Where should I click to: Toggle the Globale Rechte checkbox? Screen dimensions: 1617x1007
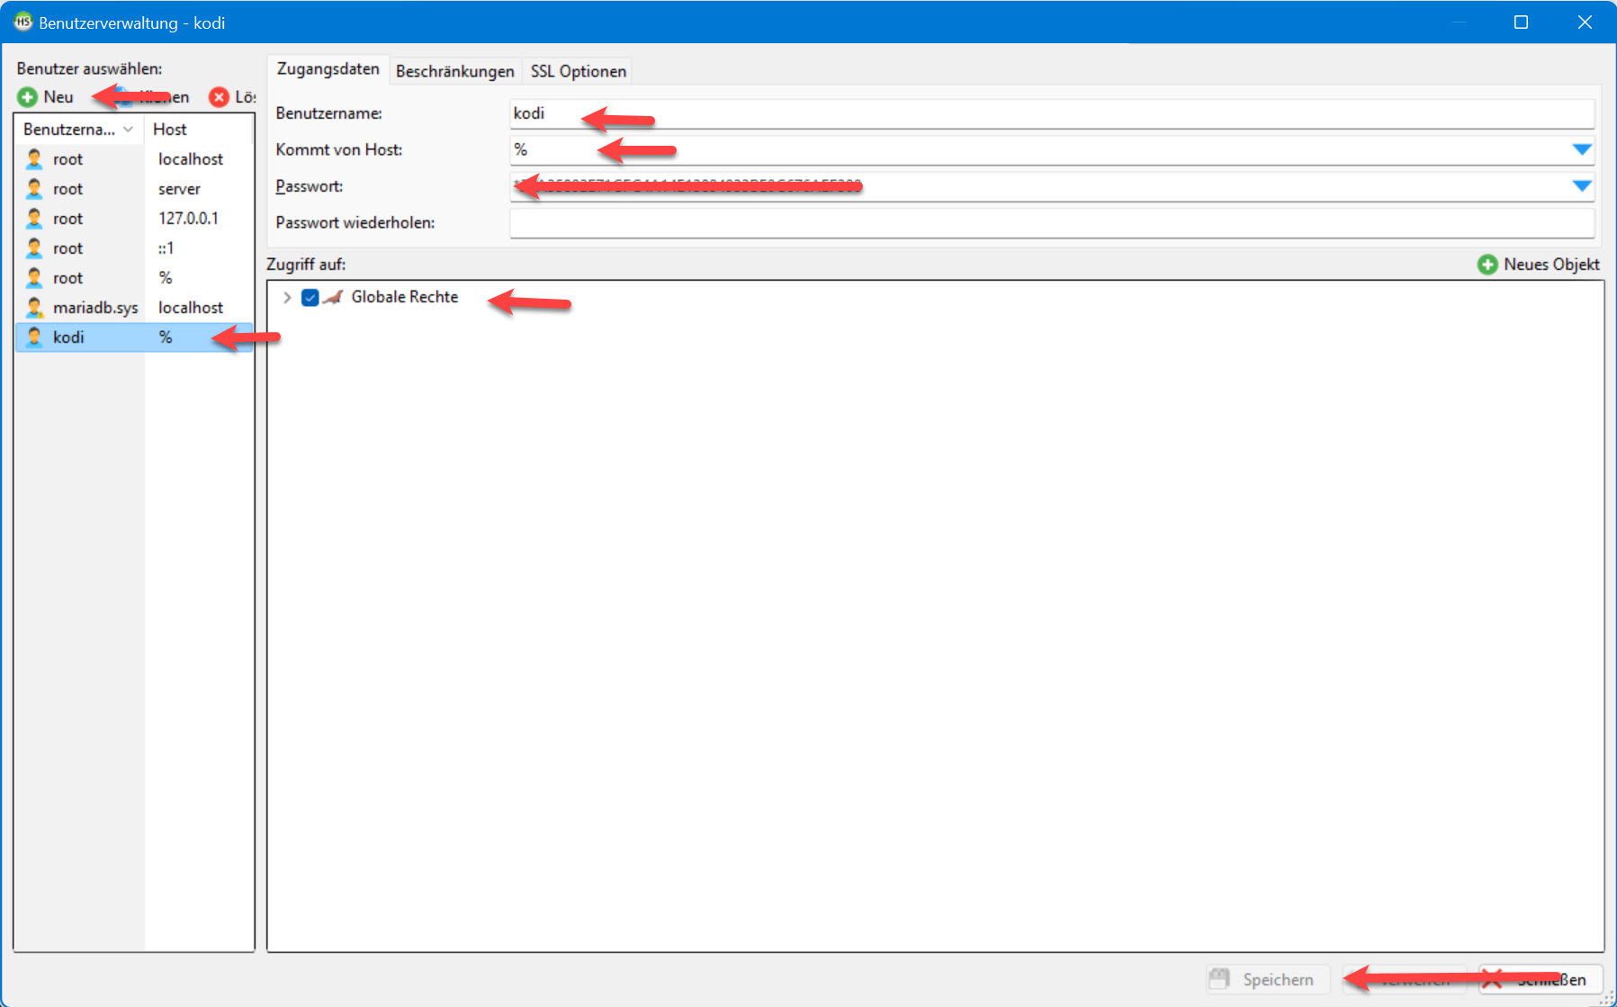point(310,297)
